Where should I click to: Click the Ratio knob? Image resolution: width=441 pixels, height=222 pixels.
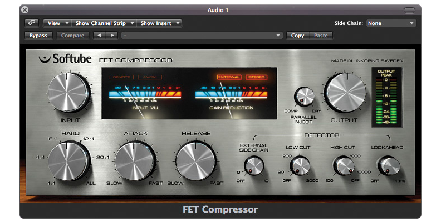(x=68, y=162)
